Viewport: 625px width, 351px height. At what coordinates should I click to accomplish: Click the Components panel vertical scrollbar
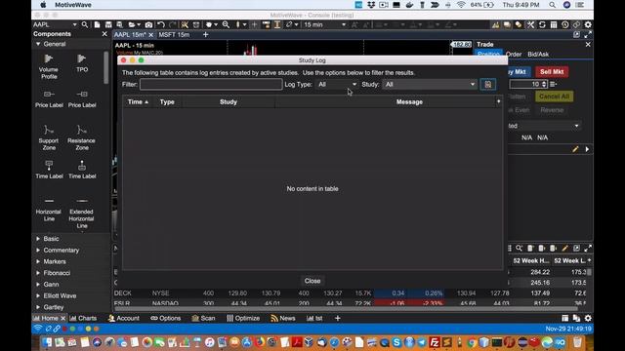tap(106, 67)
